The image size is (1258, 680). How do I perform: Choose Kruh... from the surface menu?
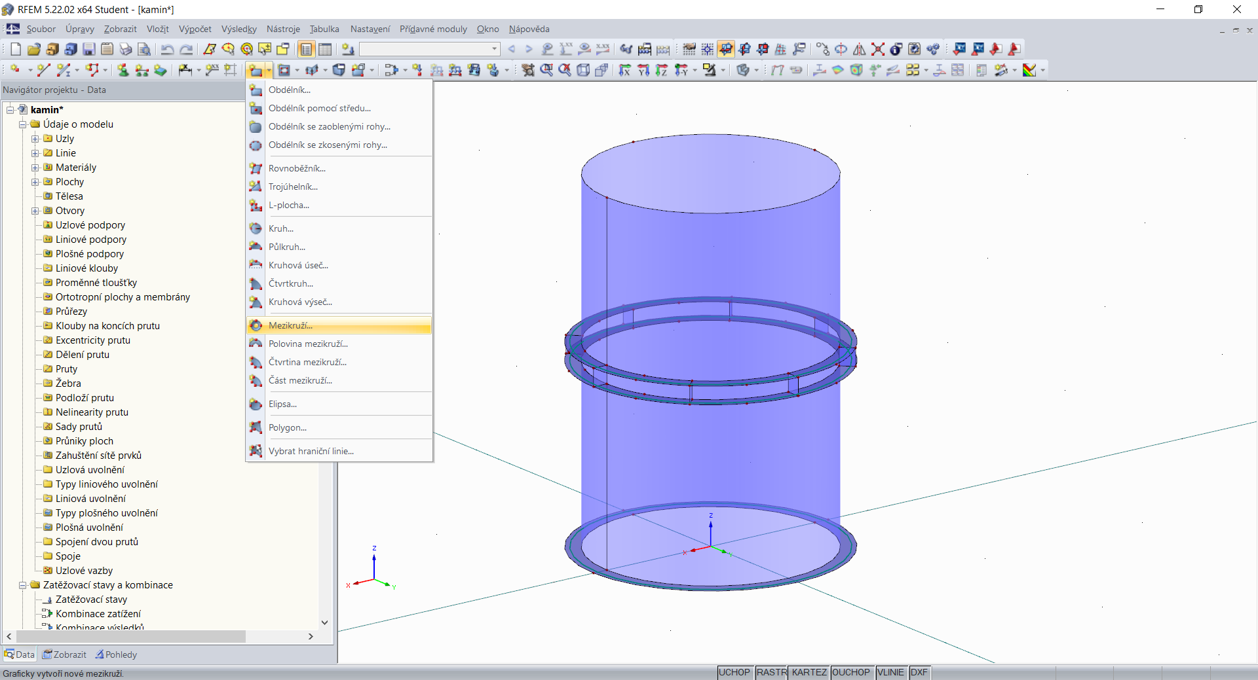[339, 228]
